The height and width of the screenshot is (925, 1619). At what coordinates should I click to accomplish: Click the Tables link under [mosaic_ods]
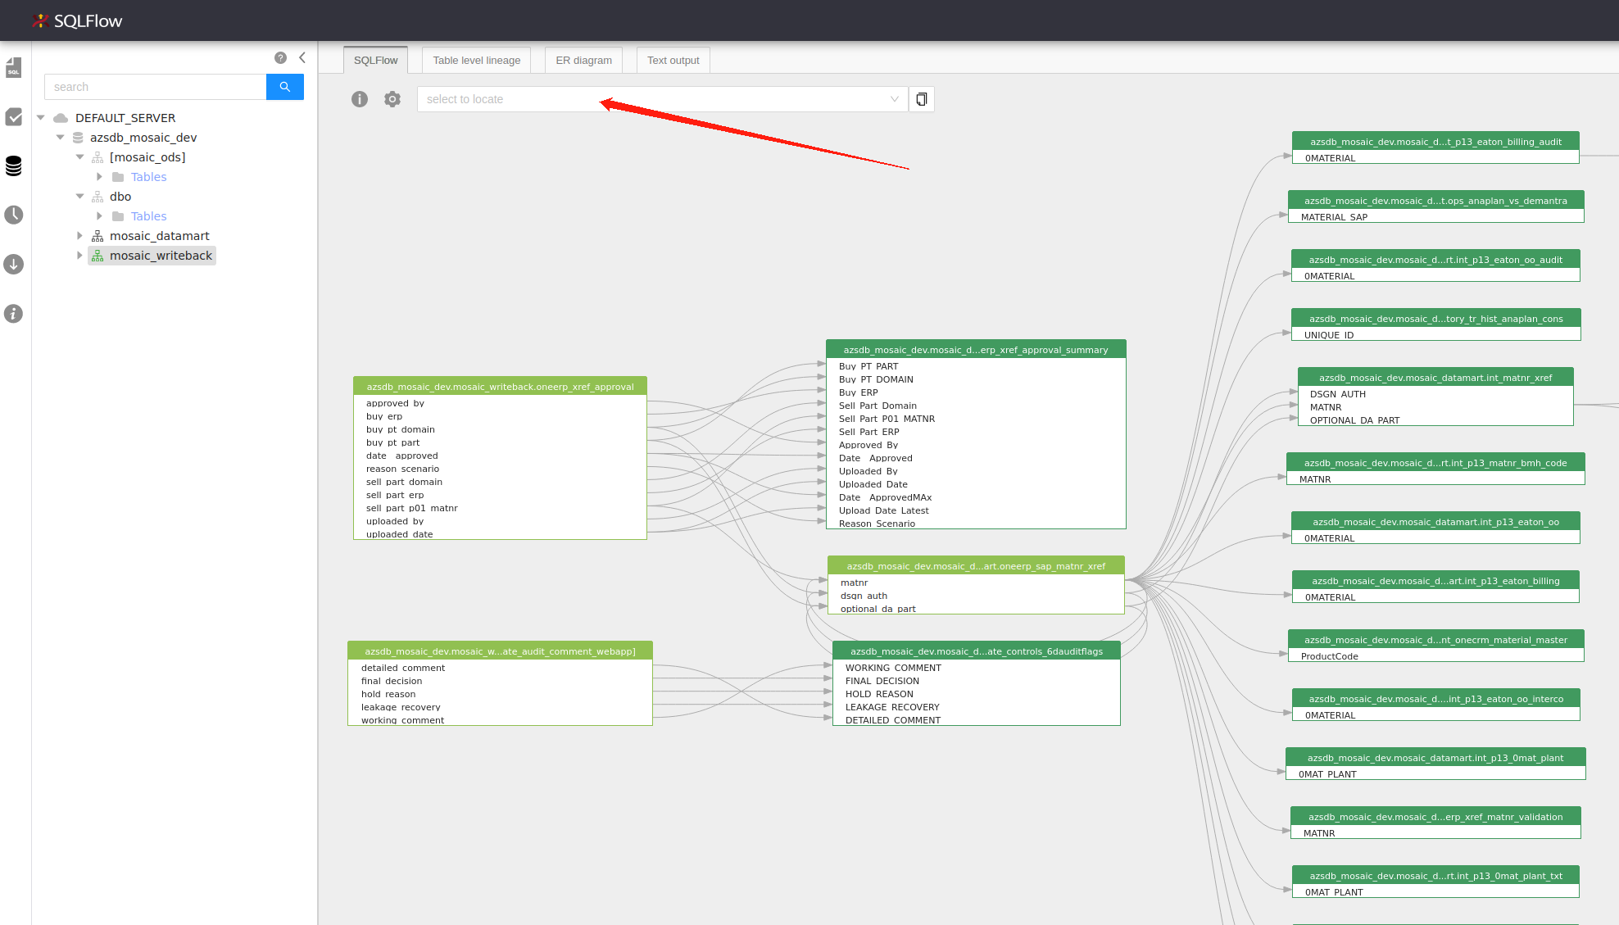[x=148, y=177]
